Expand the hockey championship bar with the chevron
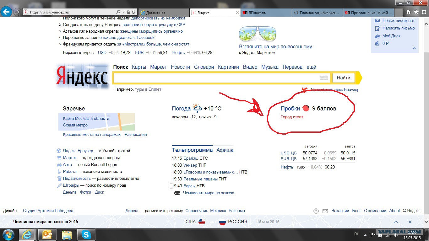This screenshot has width=429, height=241. pyautogui.click(x=396, y=222)
